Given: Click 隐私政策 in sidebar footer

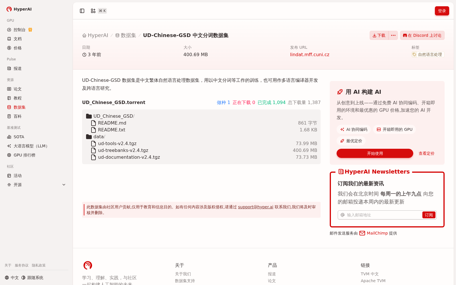Looking at the screenshot, I should pyautogui.click(x=39, y=265).
